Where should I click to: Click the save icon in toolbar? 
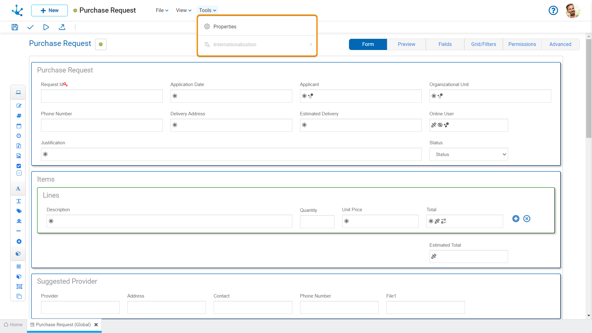click(x=14, y=27)
